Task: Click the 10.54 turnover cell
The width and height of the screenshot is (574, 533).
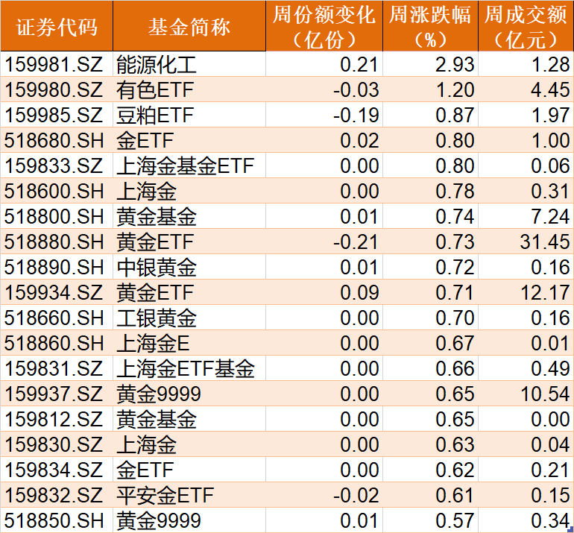Action: (526, 394)
